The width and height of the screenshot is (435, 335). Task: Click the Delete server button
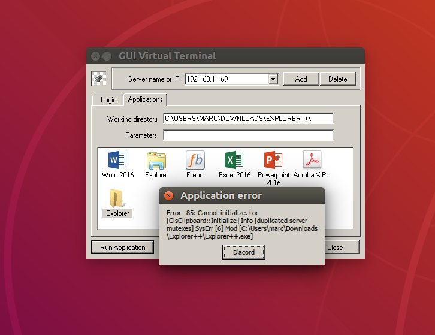tap(337, 79)
